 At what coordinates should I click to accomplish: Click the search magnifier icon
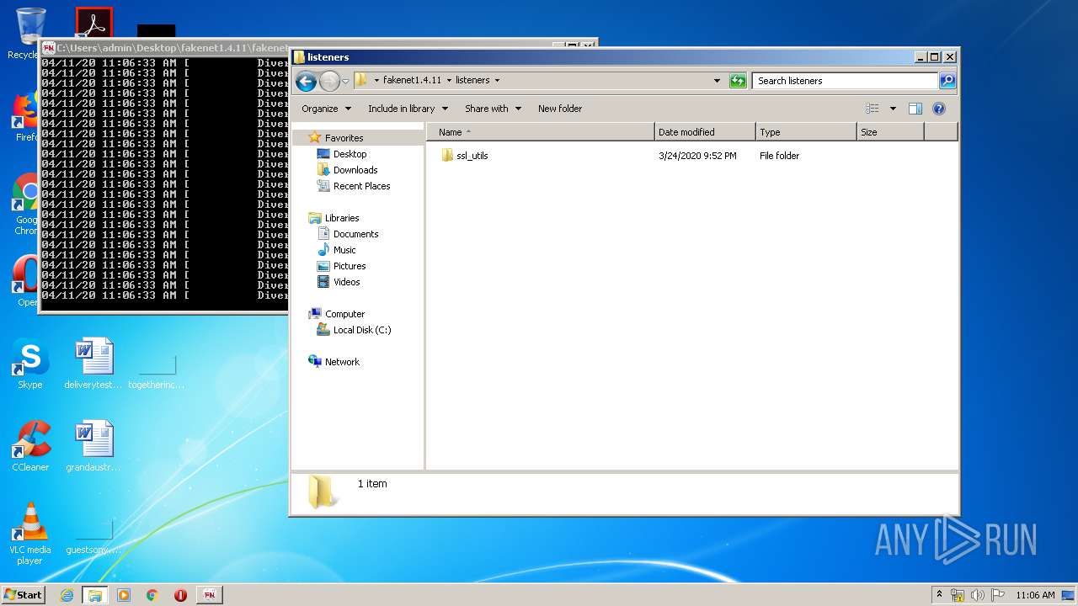coord(947,81)
